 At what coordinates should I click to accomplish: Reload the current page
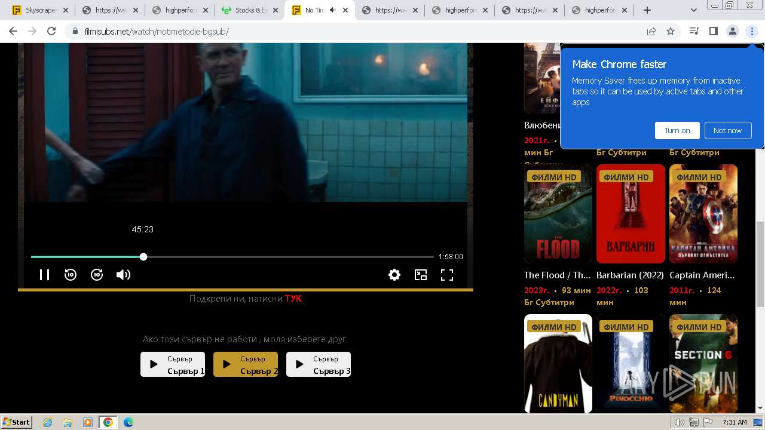click(x=51, y=32)
